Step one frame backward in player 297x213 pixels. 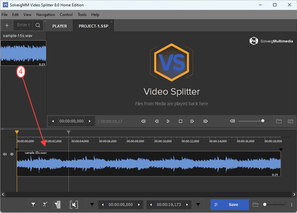point(157,121)
